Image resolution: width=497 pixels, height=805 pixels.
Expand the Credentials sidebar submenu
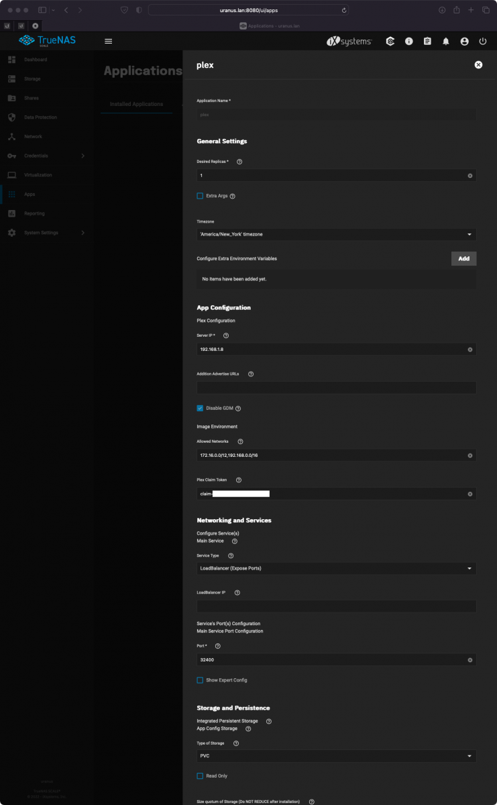click(x=83, y=156)
